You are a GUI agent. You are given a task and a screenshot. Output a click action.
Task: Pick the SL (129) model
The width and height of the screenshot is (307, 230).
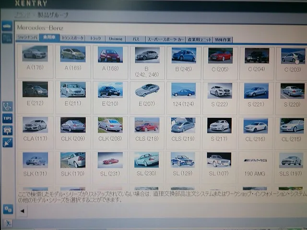point(183,168)
